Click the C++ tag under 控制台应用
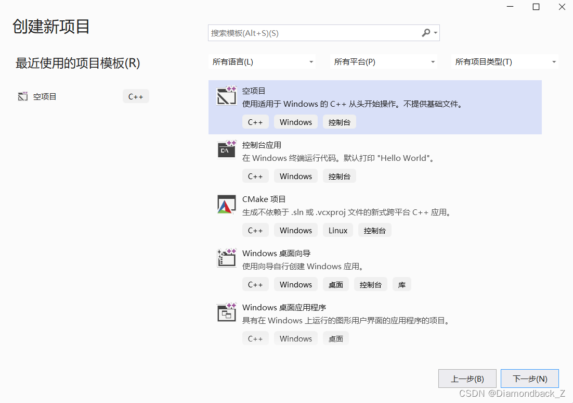573x403 pixels. click(x=255, y=176)
